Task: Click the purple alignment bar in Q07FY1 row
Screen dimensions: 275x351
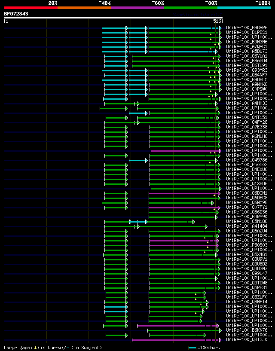Action: click(183, 208)
